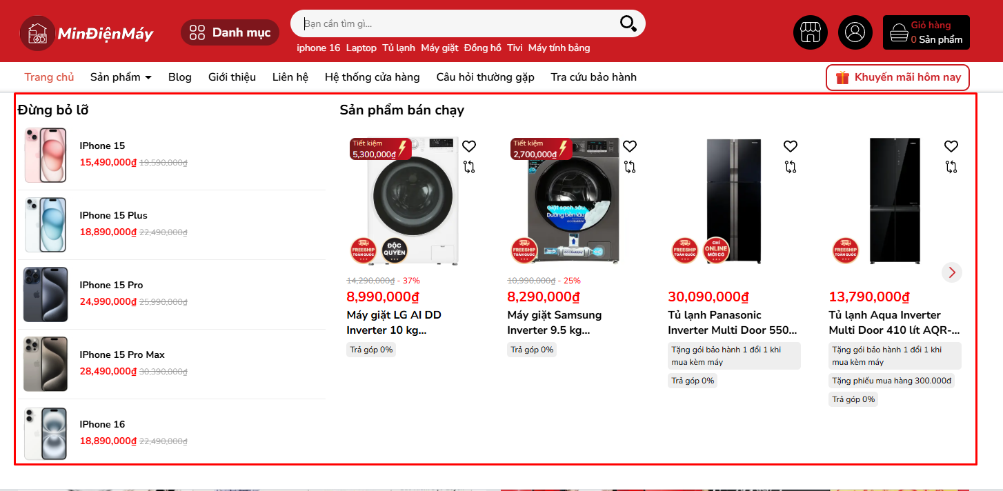Click the MinĐiệnMáy store logo
Screen dimensions: 1003x491
86,33
